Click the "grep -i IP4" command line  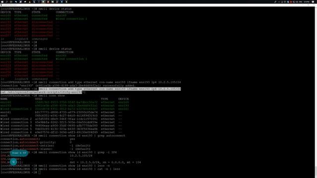[77, 152]
